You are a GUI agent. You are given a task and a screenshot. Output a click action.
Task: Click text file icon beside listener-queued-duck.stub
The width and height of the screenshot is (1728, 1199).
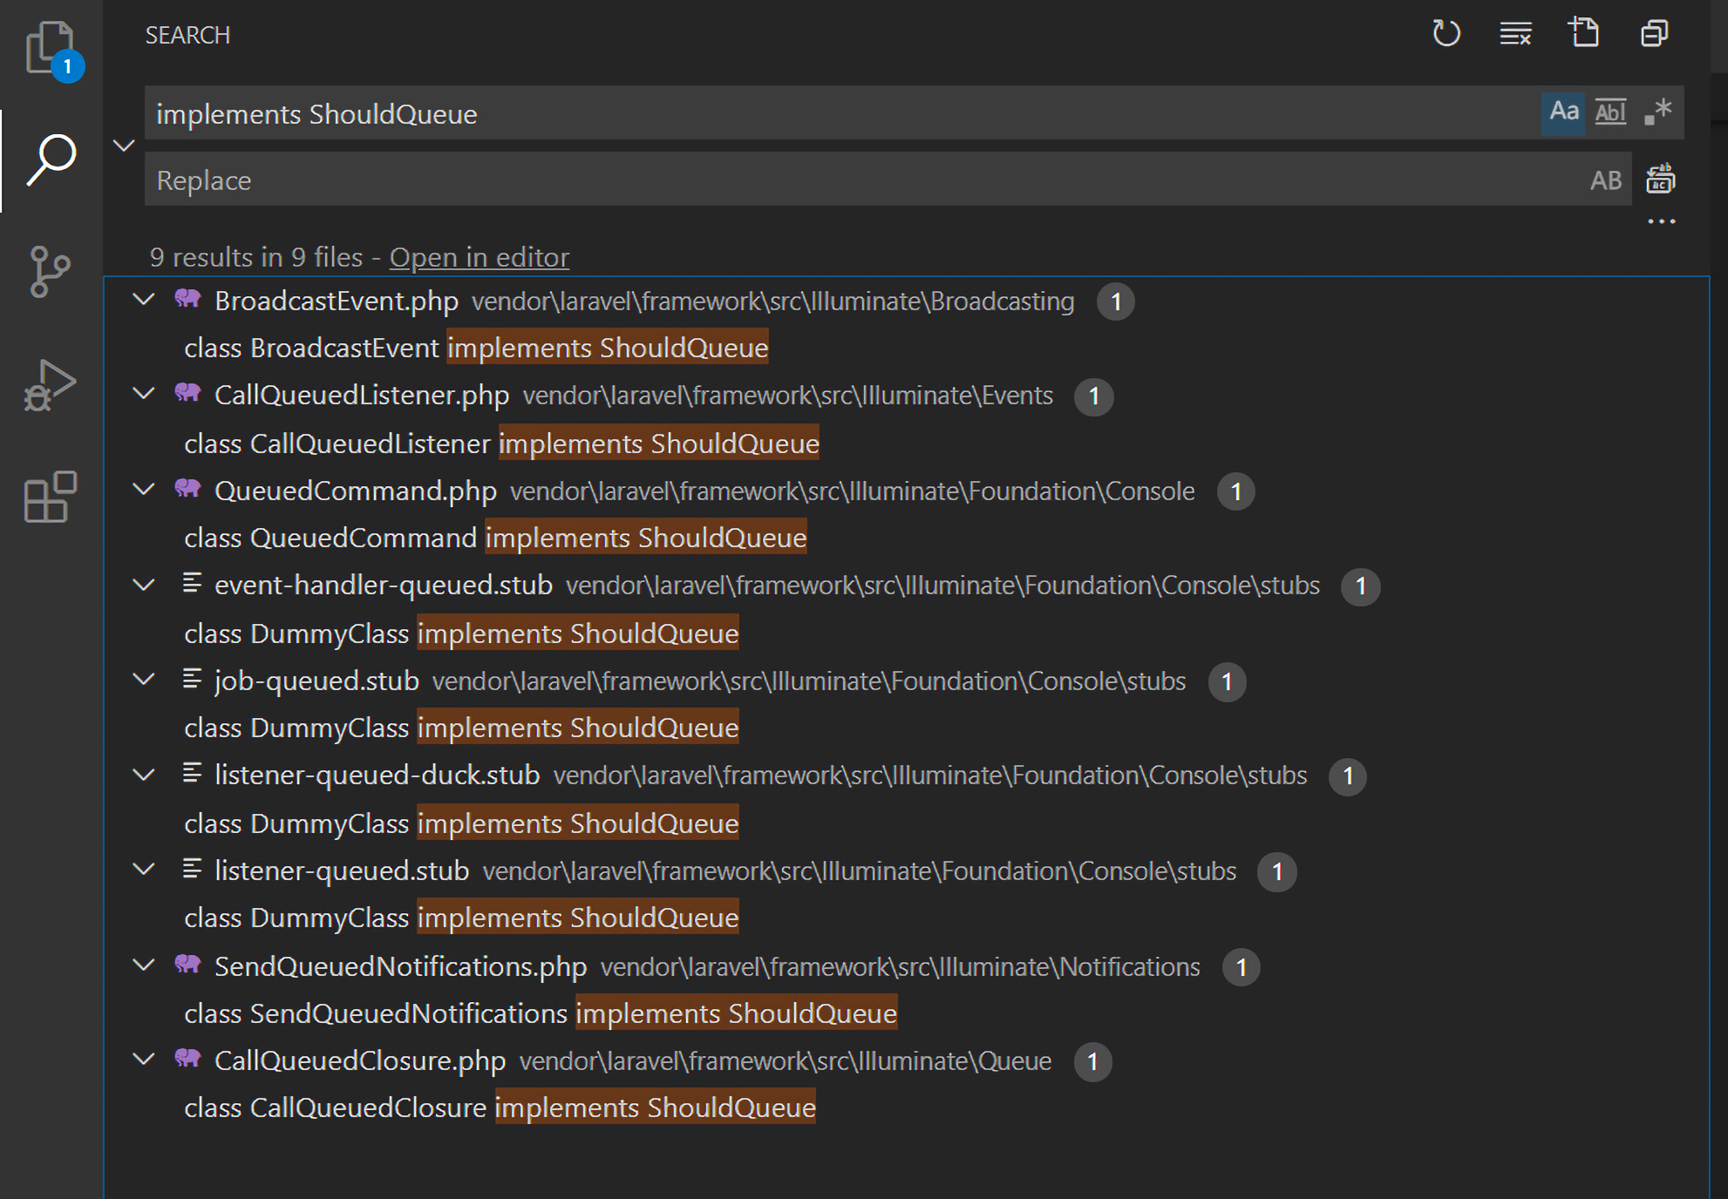(x=192, y=773)
